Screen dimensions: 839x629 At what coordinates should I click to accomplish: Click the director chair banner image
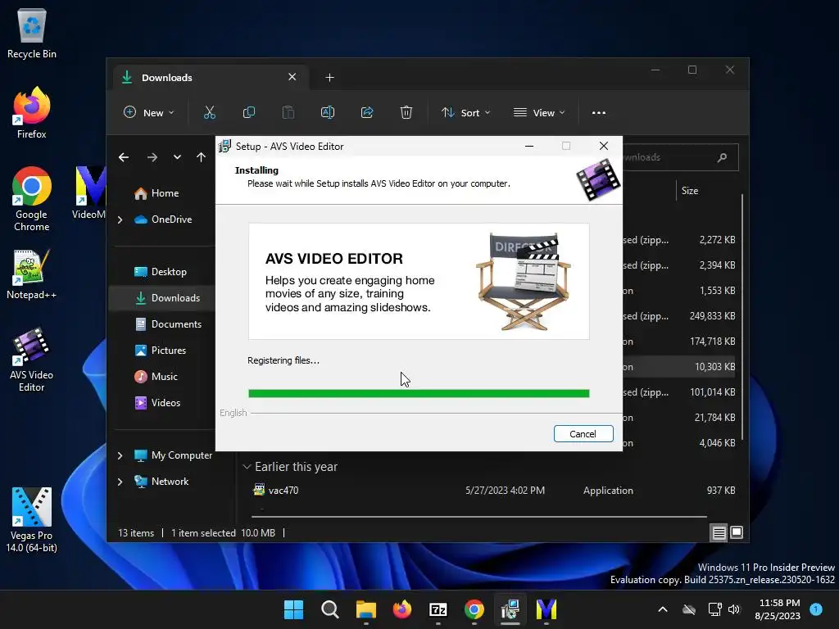(419, 282)
